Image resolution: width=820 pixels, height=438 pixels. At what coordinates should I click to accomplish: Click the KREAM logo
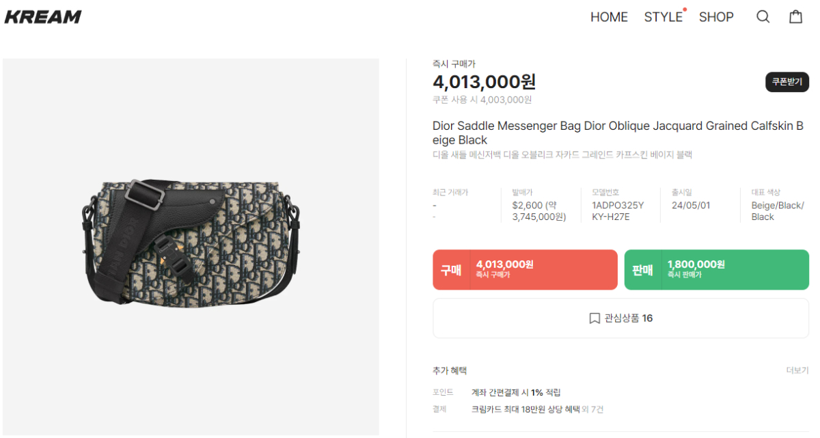(43, 17)
